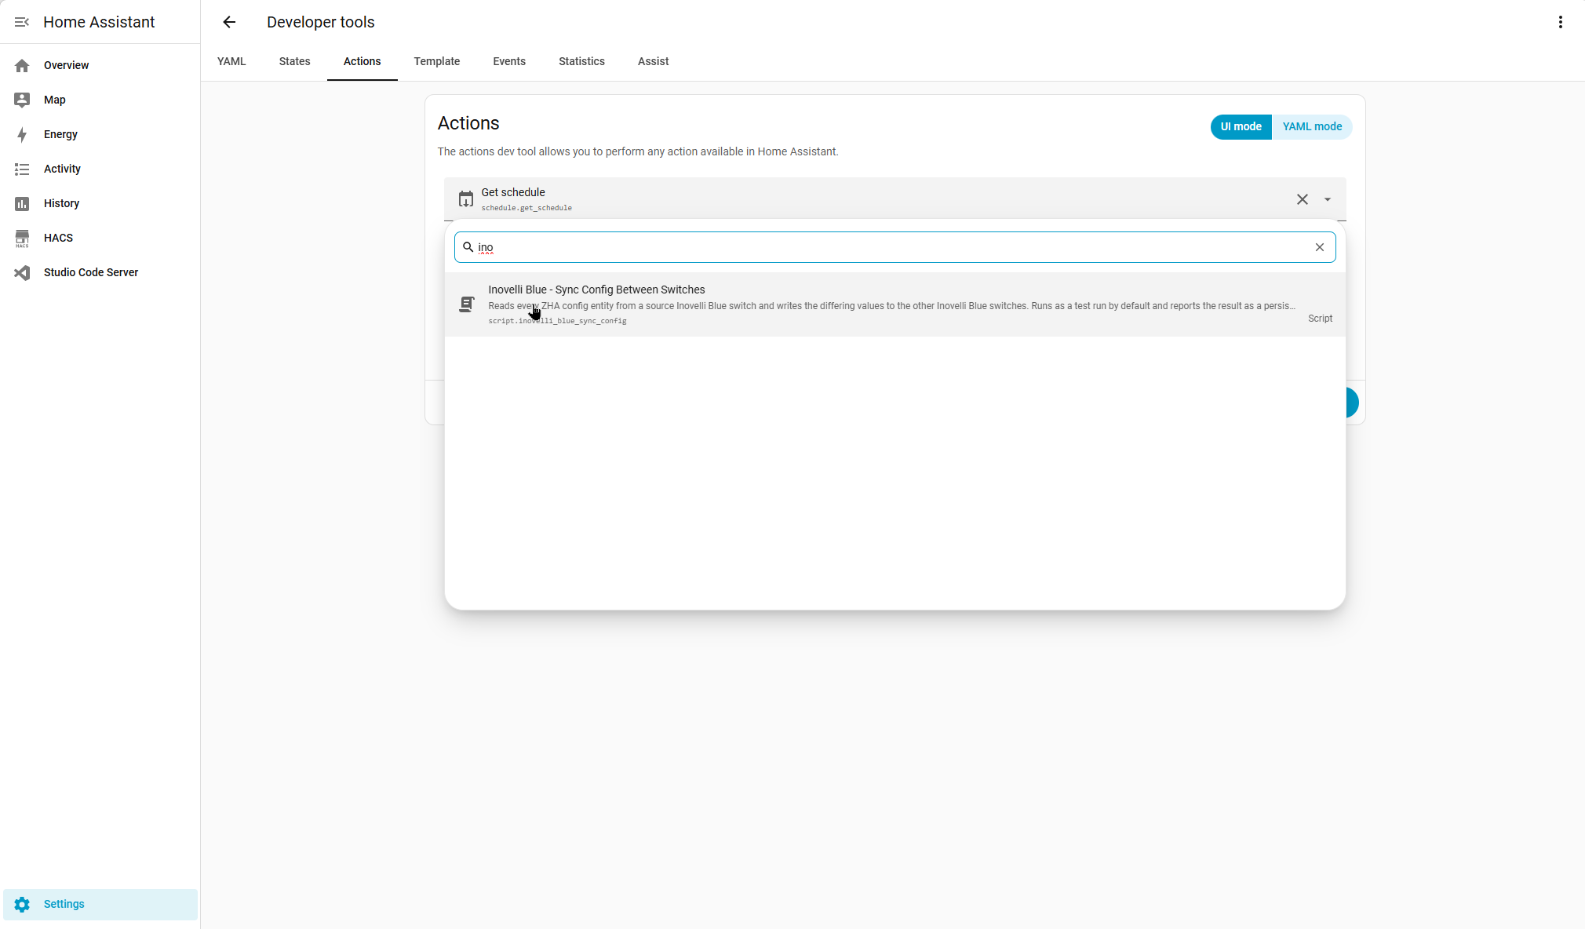This screenshot has height=929, width=1585.
Task: Click the Script domain label
Action: click(1320, 319)
